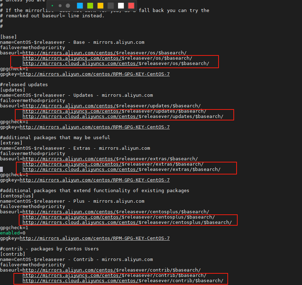Viewport: 302px width, 285px height.
Task: Select the largest pen size dot
Action: pyautogui.click(x=68, y=6)
